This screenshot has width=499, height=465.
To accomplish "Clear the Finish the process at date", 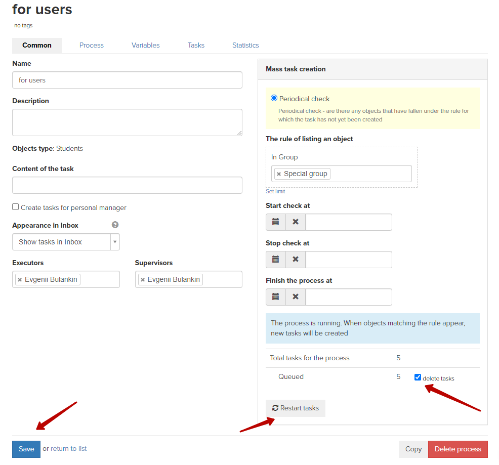I will coord(296,297).
